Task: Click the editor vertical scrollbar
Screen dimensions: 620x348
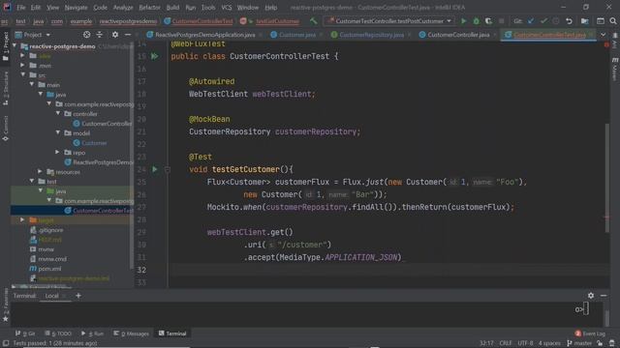Action: pos(607,178)
